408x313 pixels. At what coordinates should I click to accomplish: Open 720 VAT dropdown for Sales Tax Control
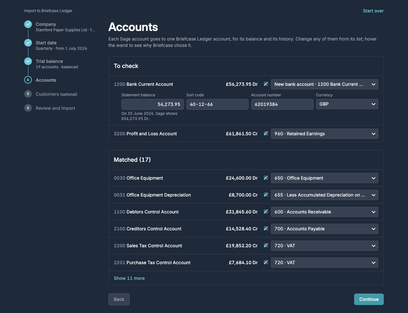(324, 246)
